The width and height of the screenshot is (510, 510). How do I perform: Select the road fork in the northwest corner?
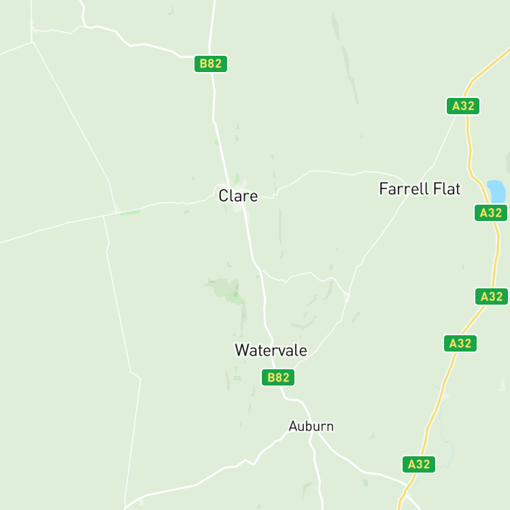(x=32, y=41)
